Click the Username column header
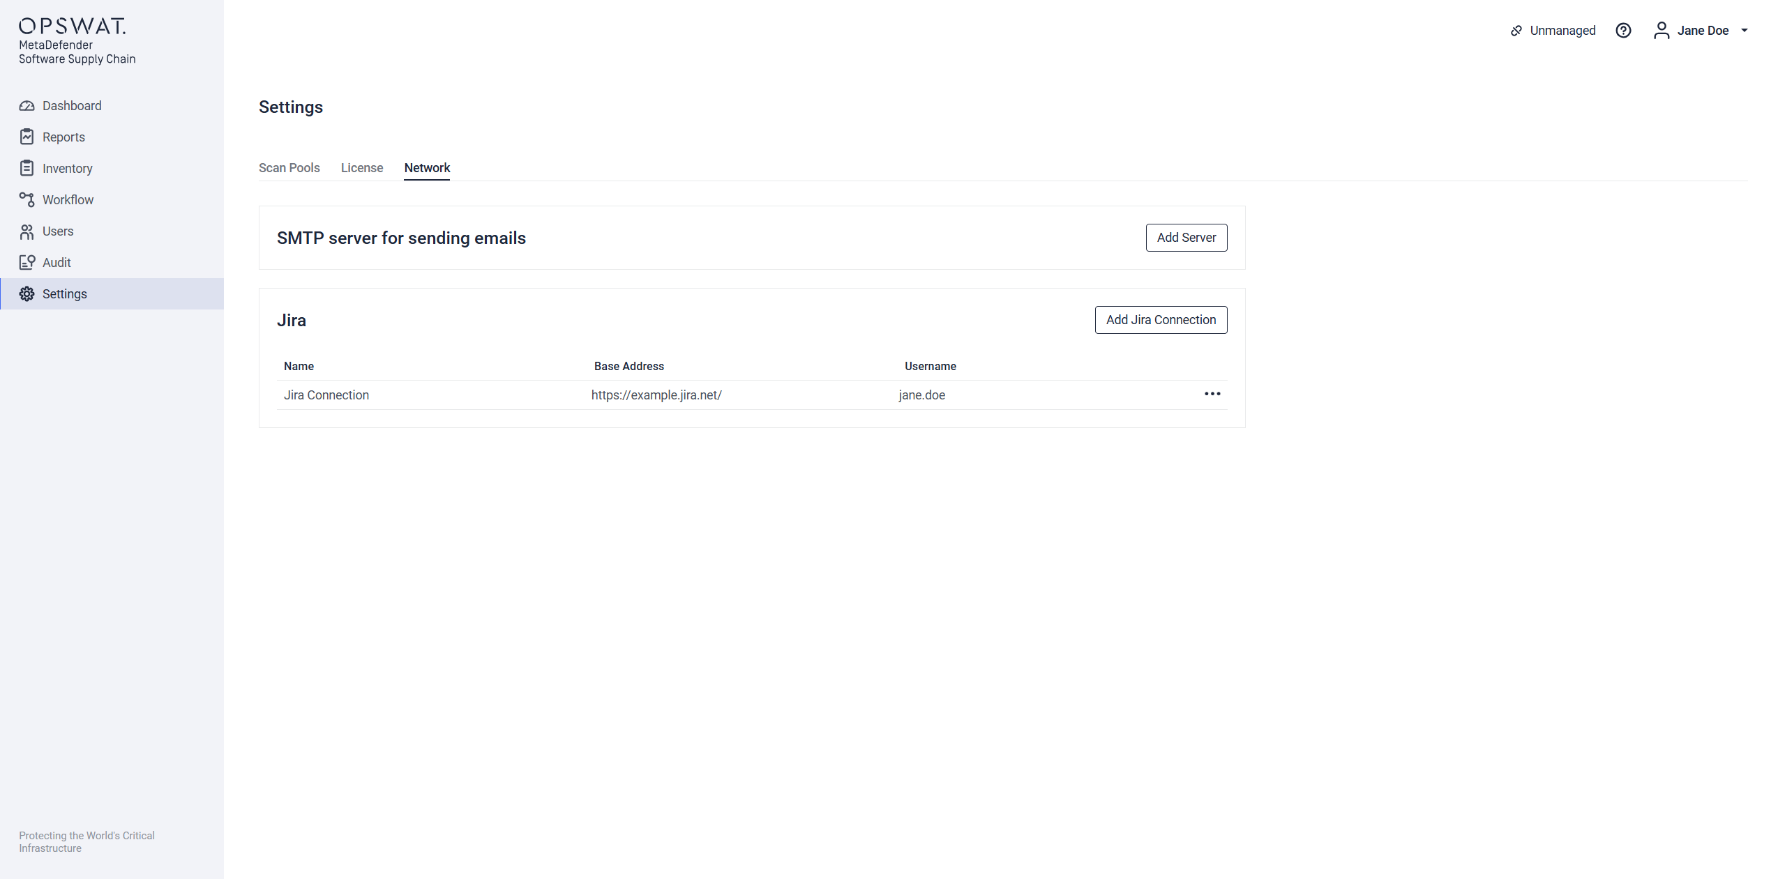1778x879 pixels. coord(930,367)
